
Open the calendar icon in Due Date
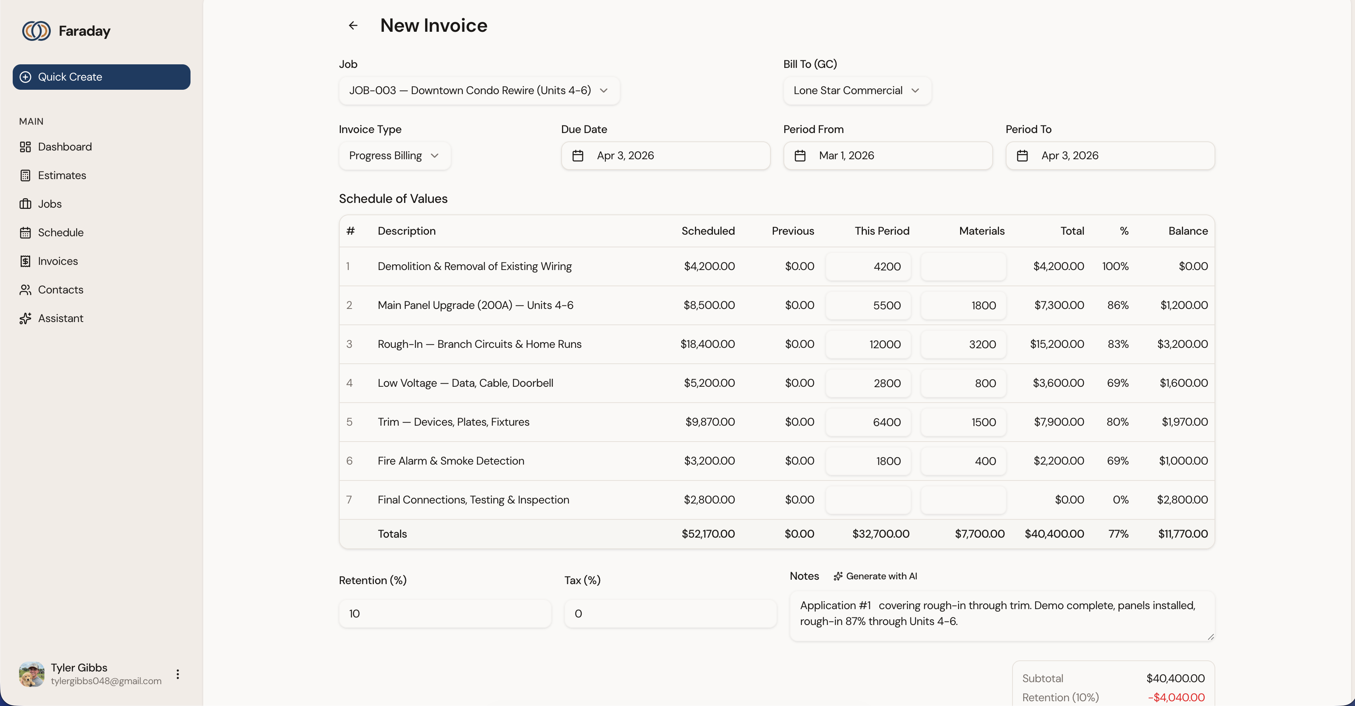pos(577,156)
